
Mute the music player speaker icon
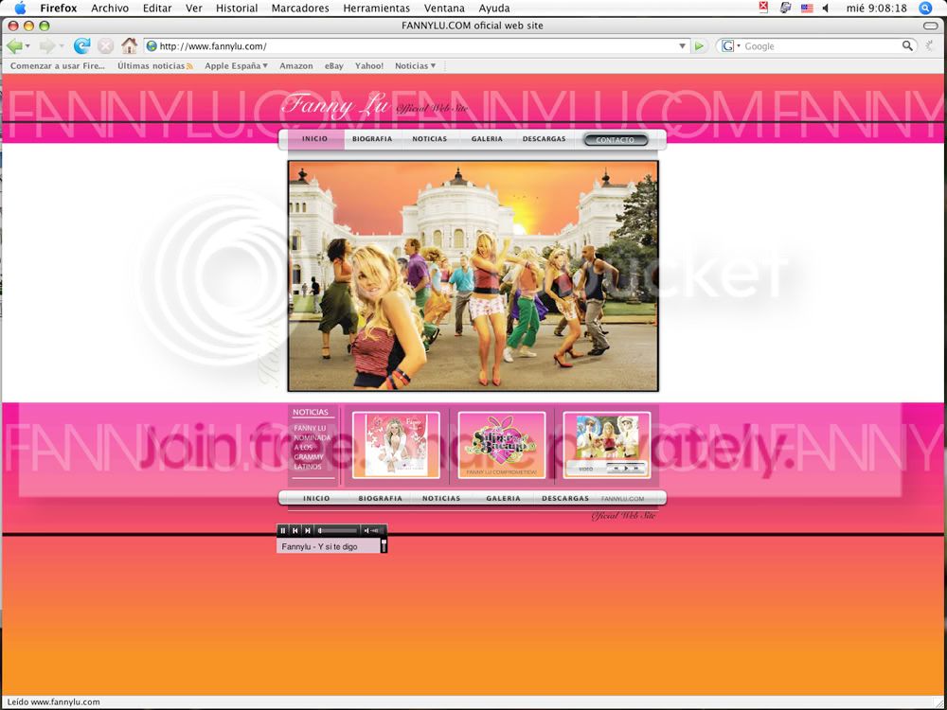[366, 531]
